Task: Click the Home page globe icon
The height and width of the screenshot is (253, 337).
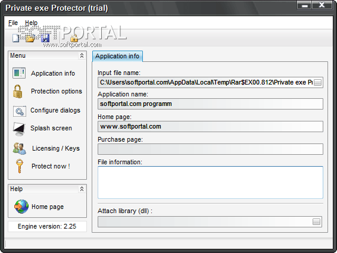Action: point(21,207)
